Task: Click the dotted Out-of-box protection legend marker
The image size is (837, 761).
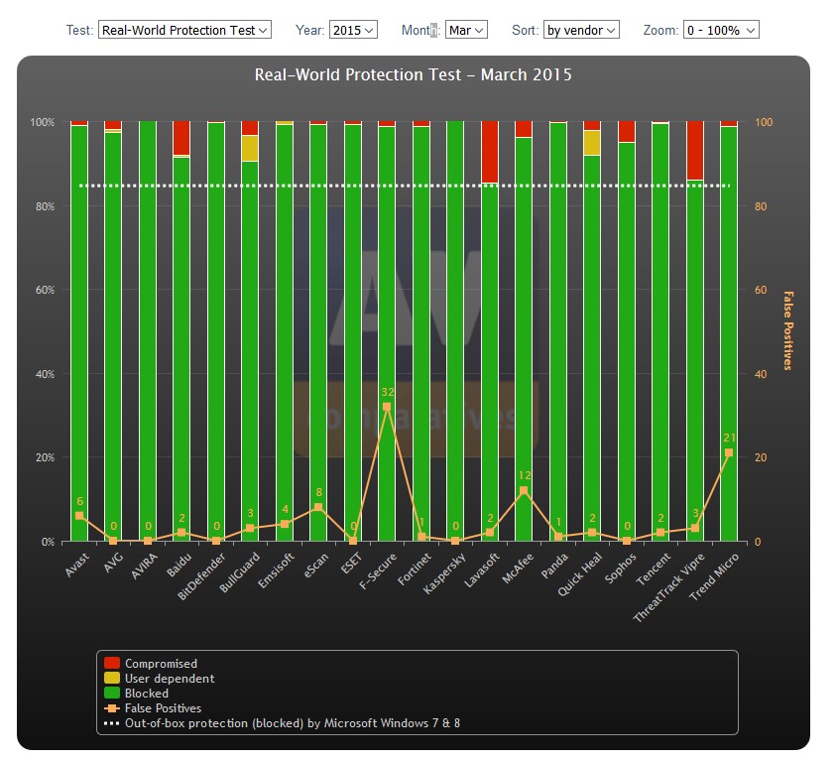Action: (111, 723)
